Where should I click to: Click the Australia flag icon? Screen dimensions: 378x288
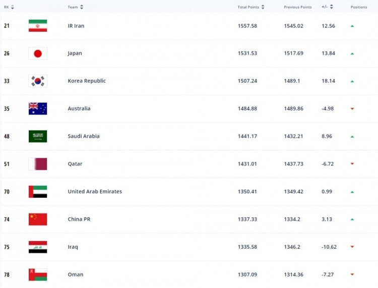[x=38, y=108]
